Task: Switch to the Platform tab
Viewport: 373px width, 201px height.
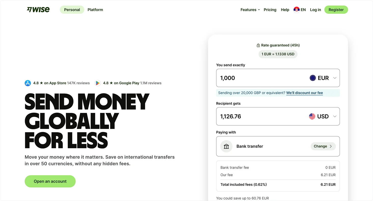Action: pos(95,10)
